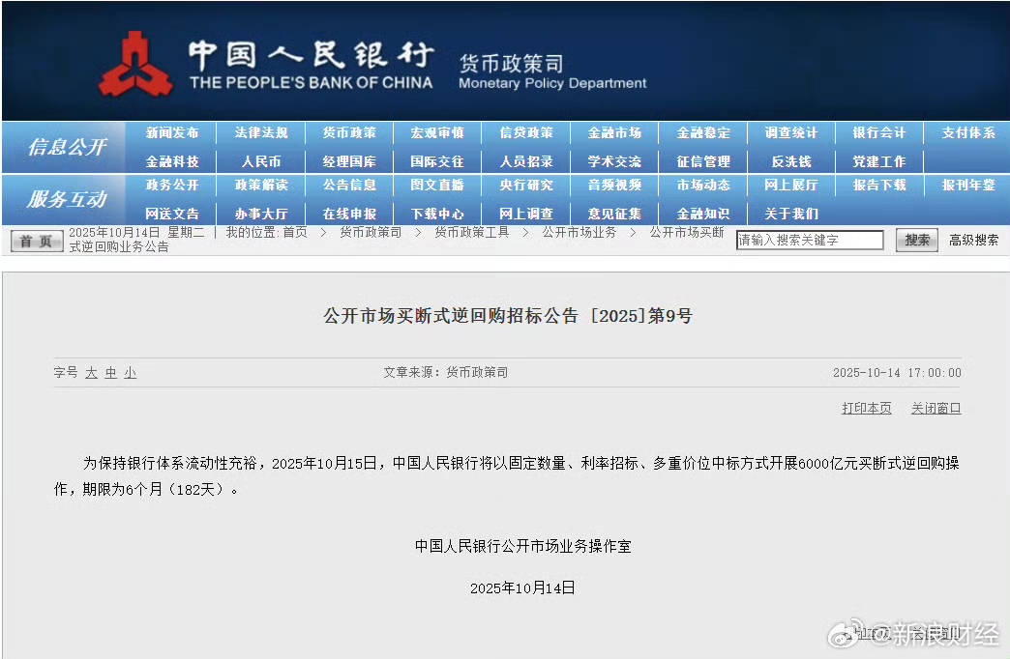The width and height of the screenshot is (1010, 659).
Task: Go to 金融科技 section
Action: pyautogui.click(x=172, y=161)
